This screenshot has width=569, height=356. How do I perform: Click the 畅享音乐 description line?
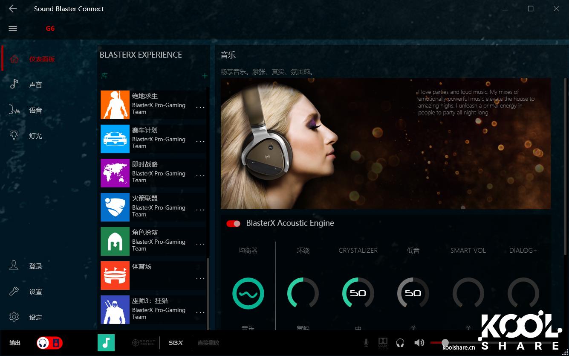click(x=267, y=72)
